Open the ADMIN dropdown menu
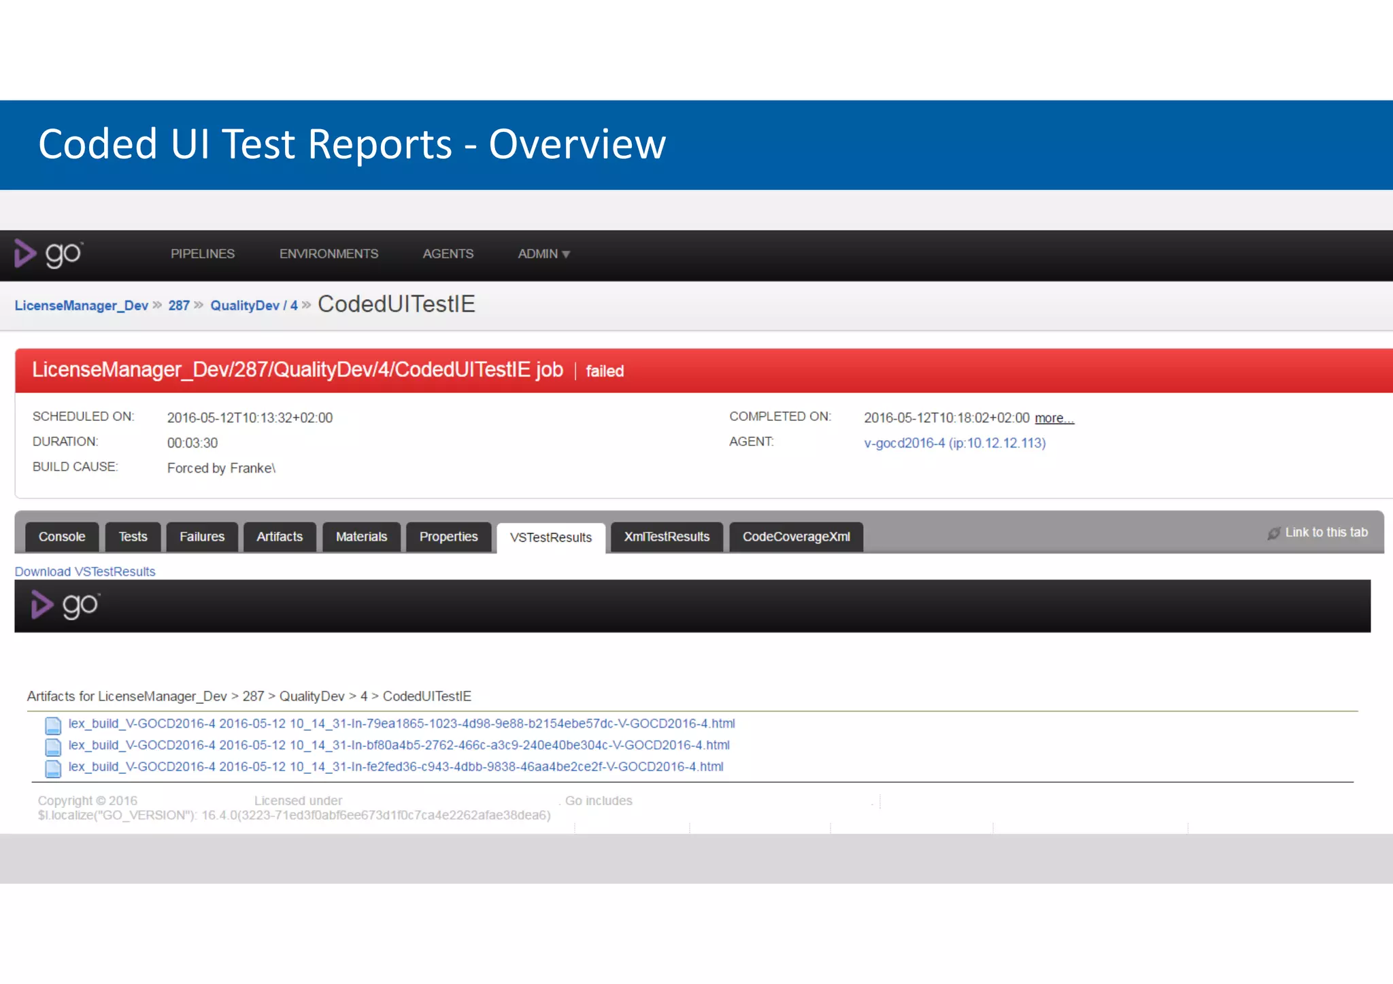The image size is (1393, 984). [543, 254]
